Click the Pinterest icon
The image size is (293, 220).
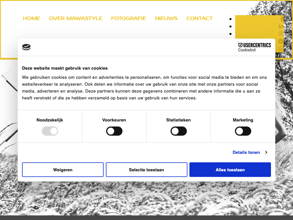281,41
